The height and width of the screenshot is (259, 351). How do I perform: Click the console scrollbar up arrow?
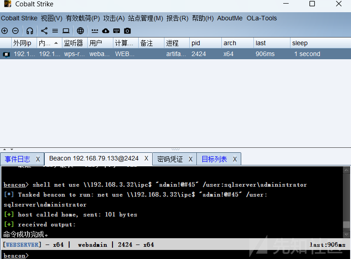pyautogui.click(x=346, y=170)
